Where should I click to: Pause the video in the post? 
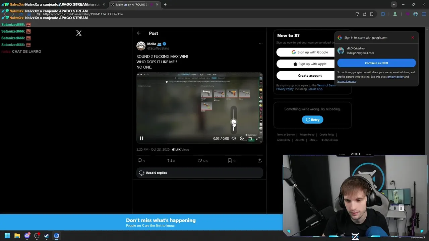coord(141,138)
